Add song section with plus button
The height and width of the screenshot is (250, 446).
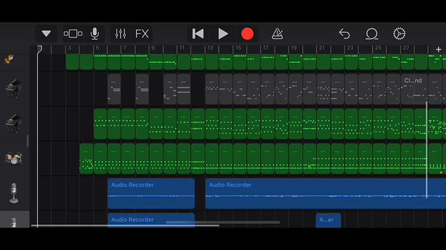click(x=438, y=50)
